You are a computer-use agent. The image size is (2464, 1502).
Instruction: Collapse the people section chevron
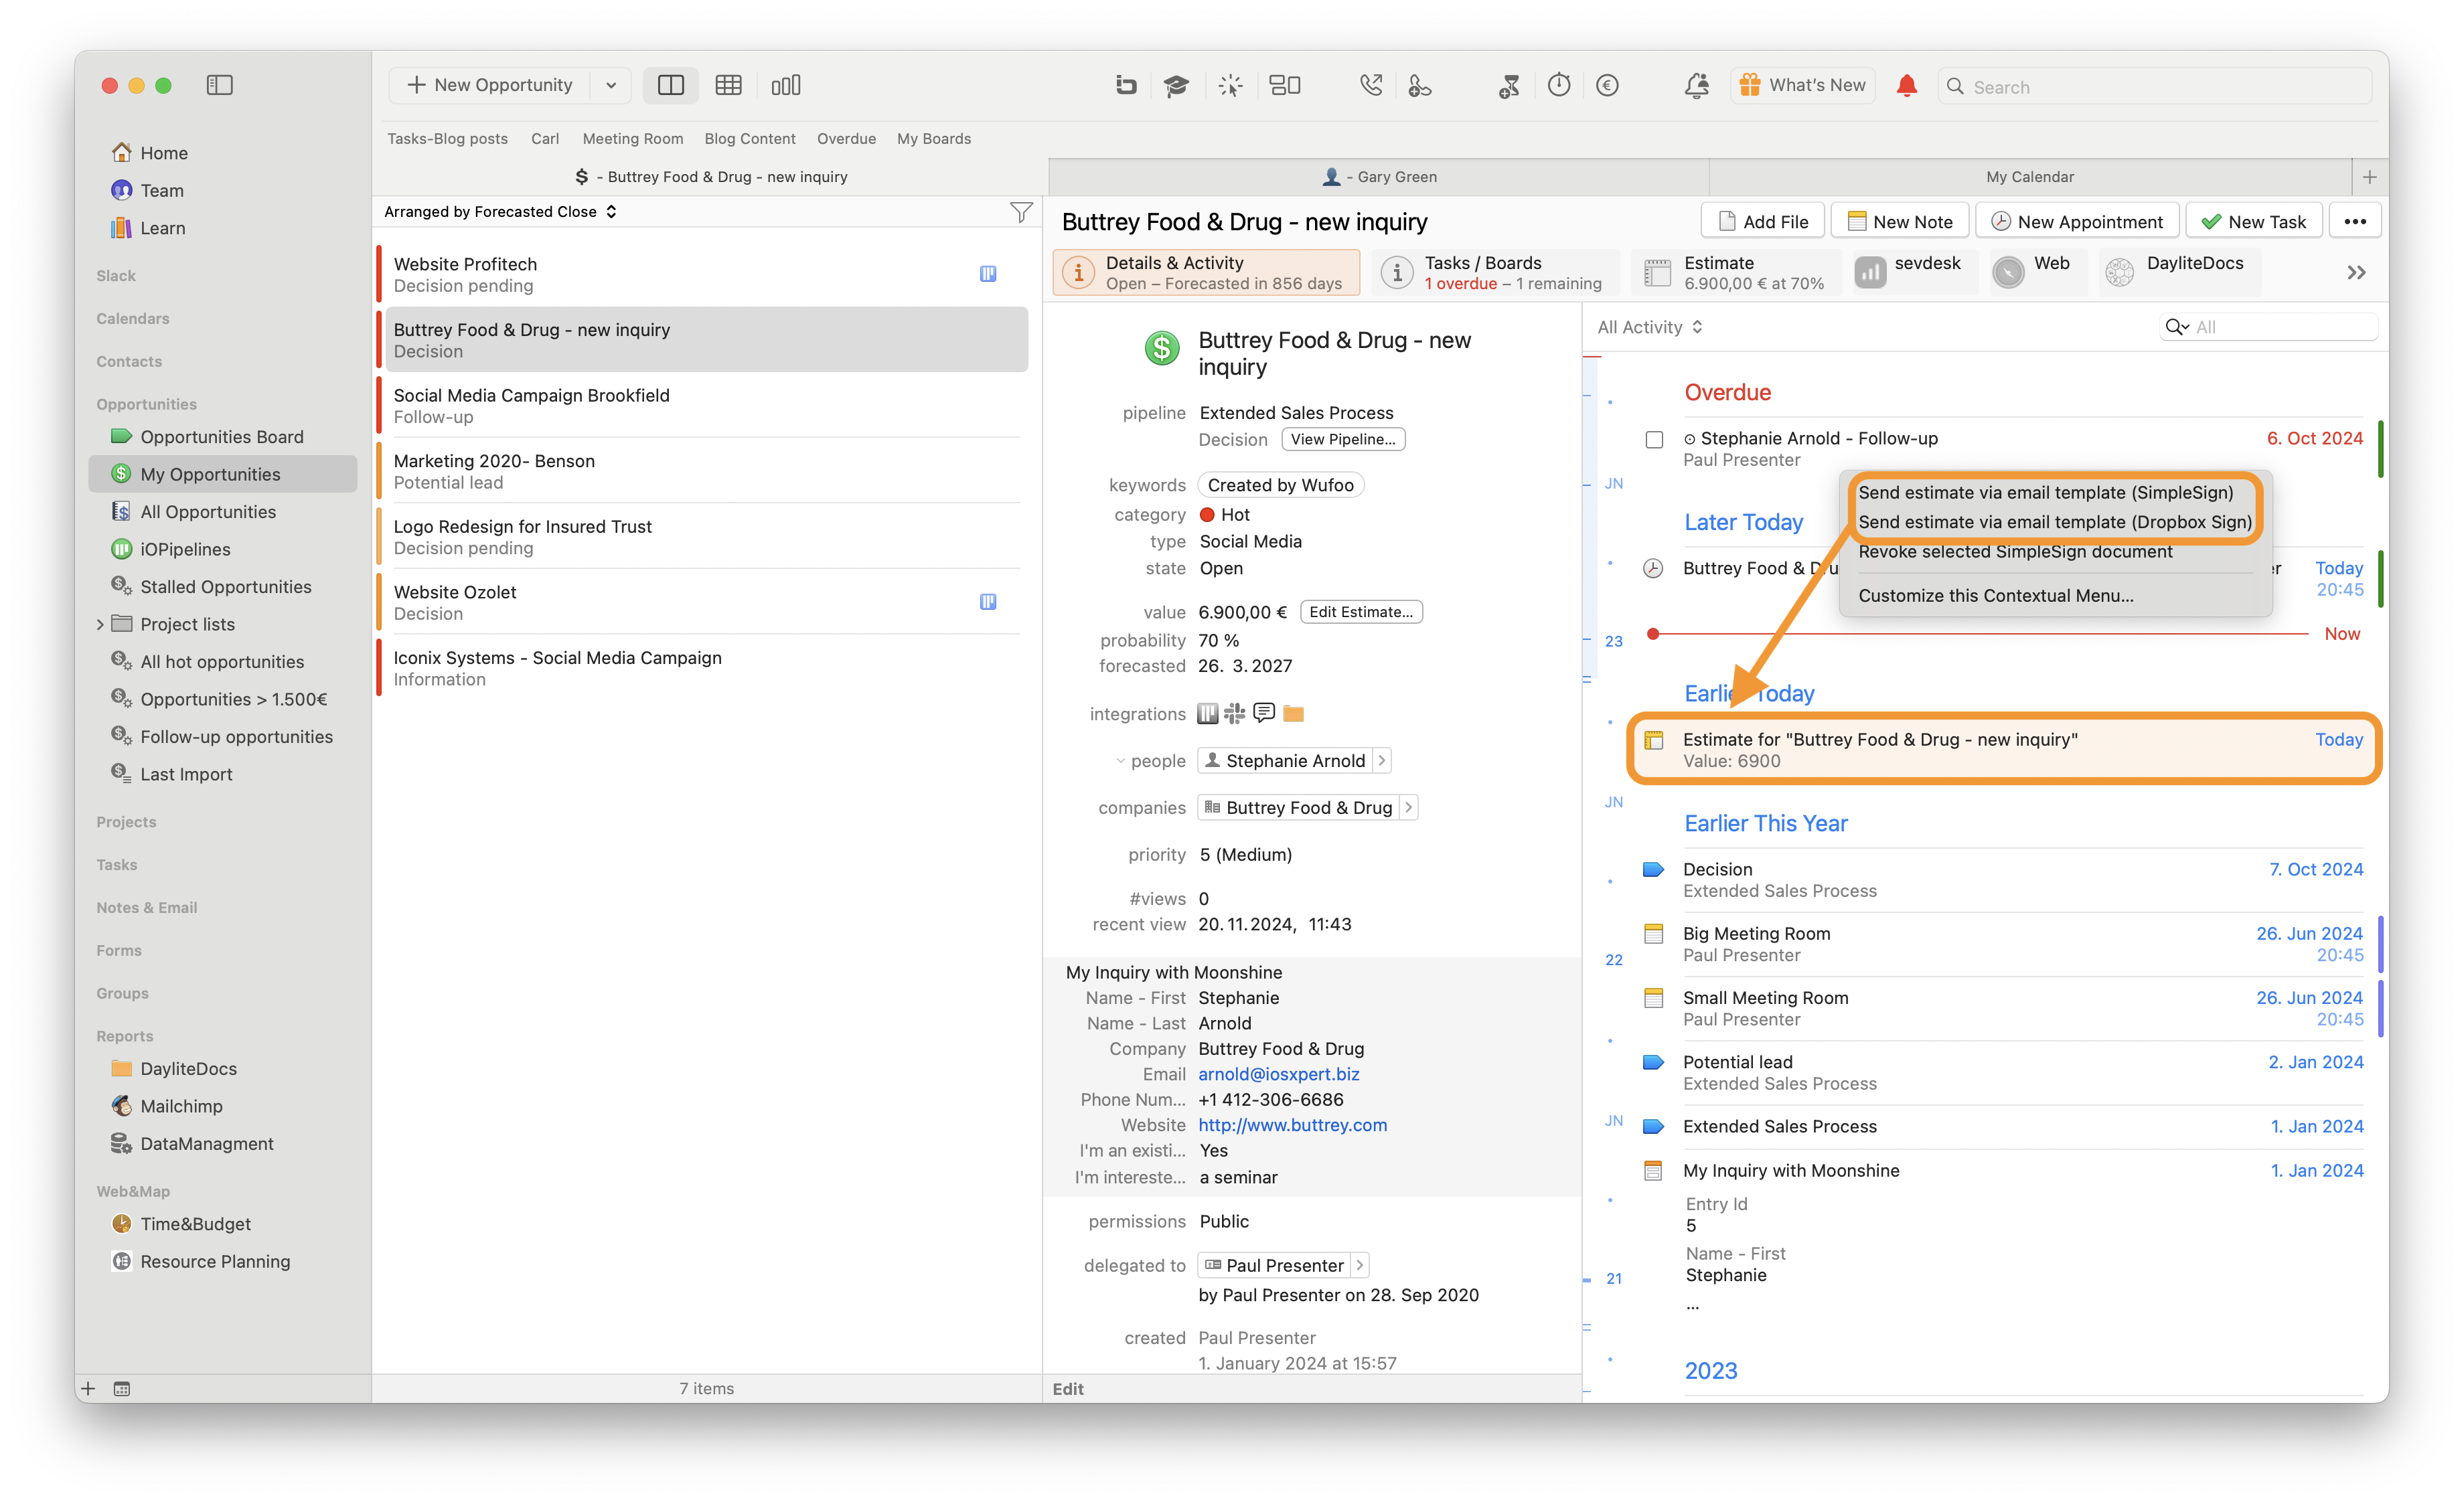(x=1120, y=762)
